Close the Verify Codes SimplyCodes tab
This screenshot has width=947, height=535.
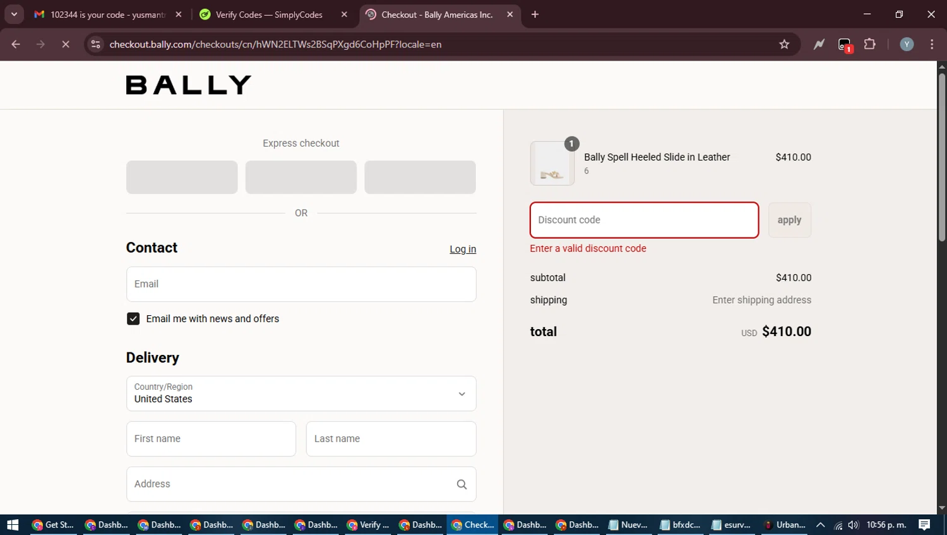click(x=344, y=14)
